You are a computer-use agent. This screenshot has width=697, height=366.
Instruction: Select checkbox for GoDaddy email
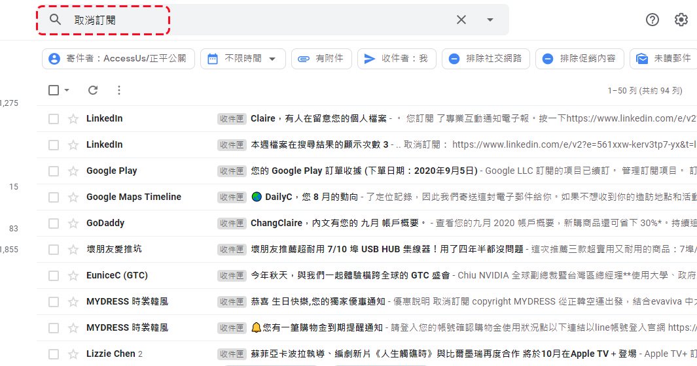coord(54,223)
